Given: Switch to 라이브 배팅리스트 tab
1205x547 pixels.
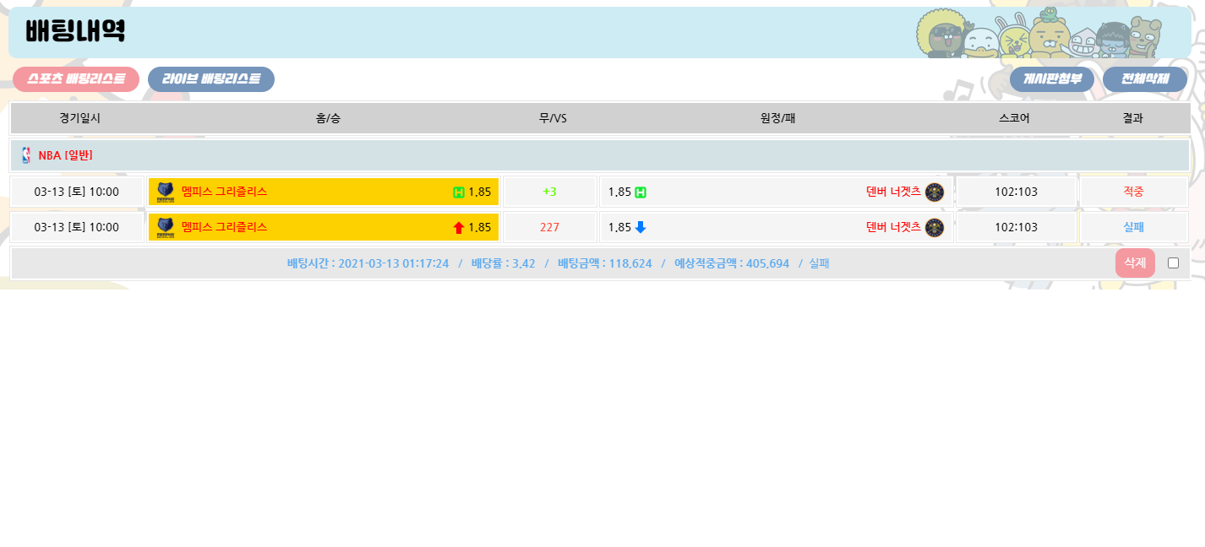Looking at the screenshot, I should [x=211, y=79].
